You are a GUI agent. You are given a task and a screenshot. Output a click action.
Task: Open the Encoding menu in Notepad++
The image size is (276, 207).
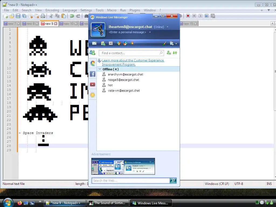click(52, 10)
